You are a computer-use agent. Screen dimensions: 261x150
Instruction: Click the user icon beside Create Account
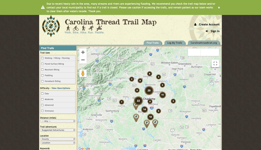click(x=195, y=24)
